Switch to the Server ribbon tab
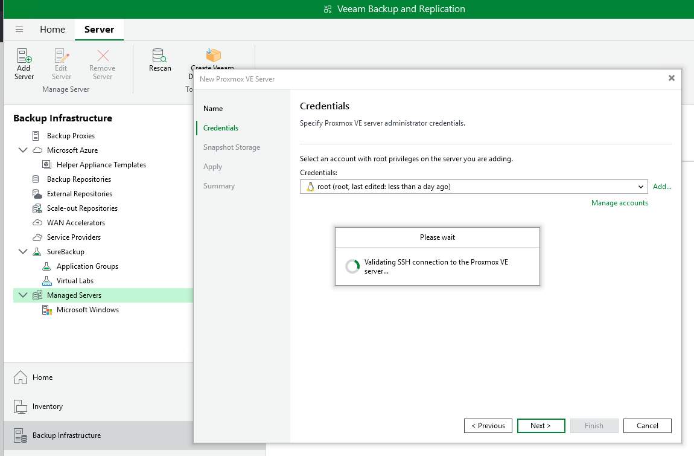 [99, 29]
